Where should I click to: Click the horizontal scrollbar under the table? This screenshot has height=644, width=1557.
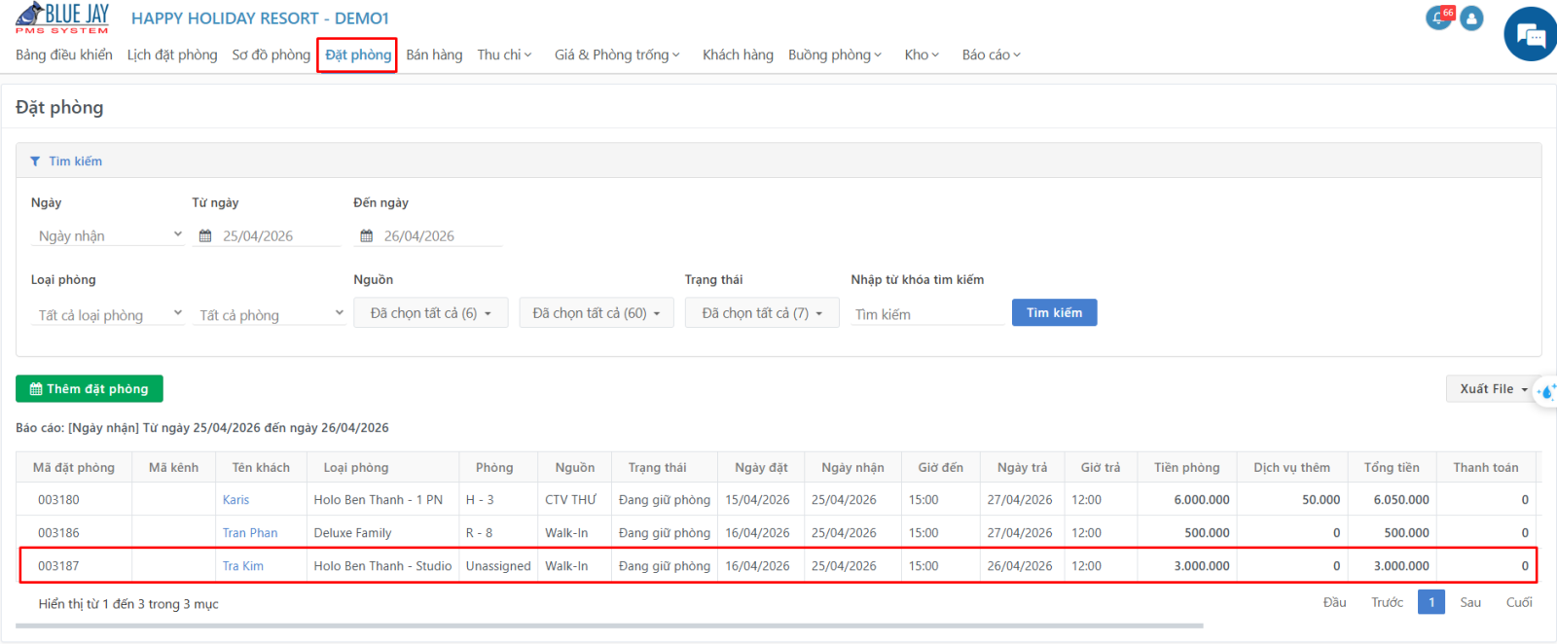(610, 626)
